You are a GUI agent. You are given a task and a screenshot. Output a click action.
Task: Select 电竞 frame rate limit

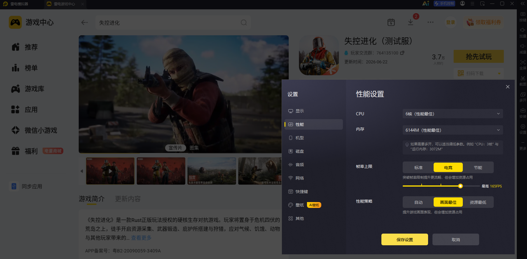[x=448, y=167]
